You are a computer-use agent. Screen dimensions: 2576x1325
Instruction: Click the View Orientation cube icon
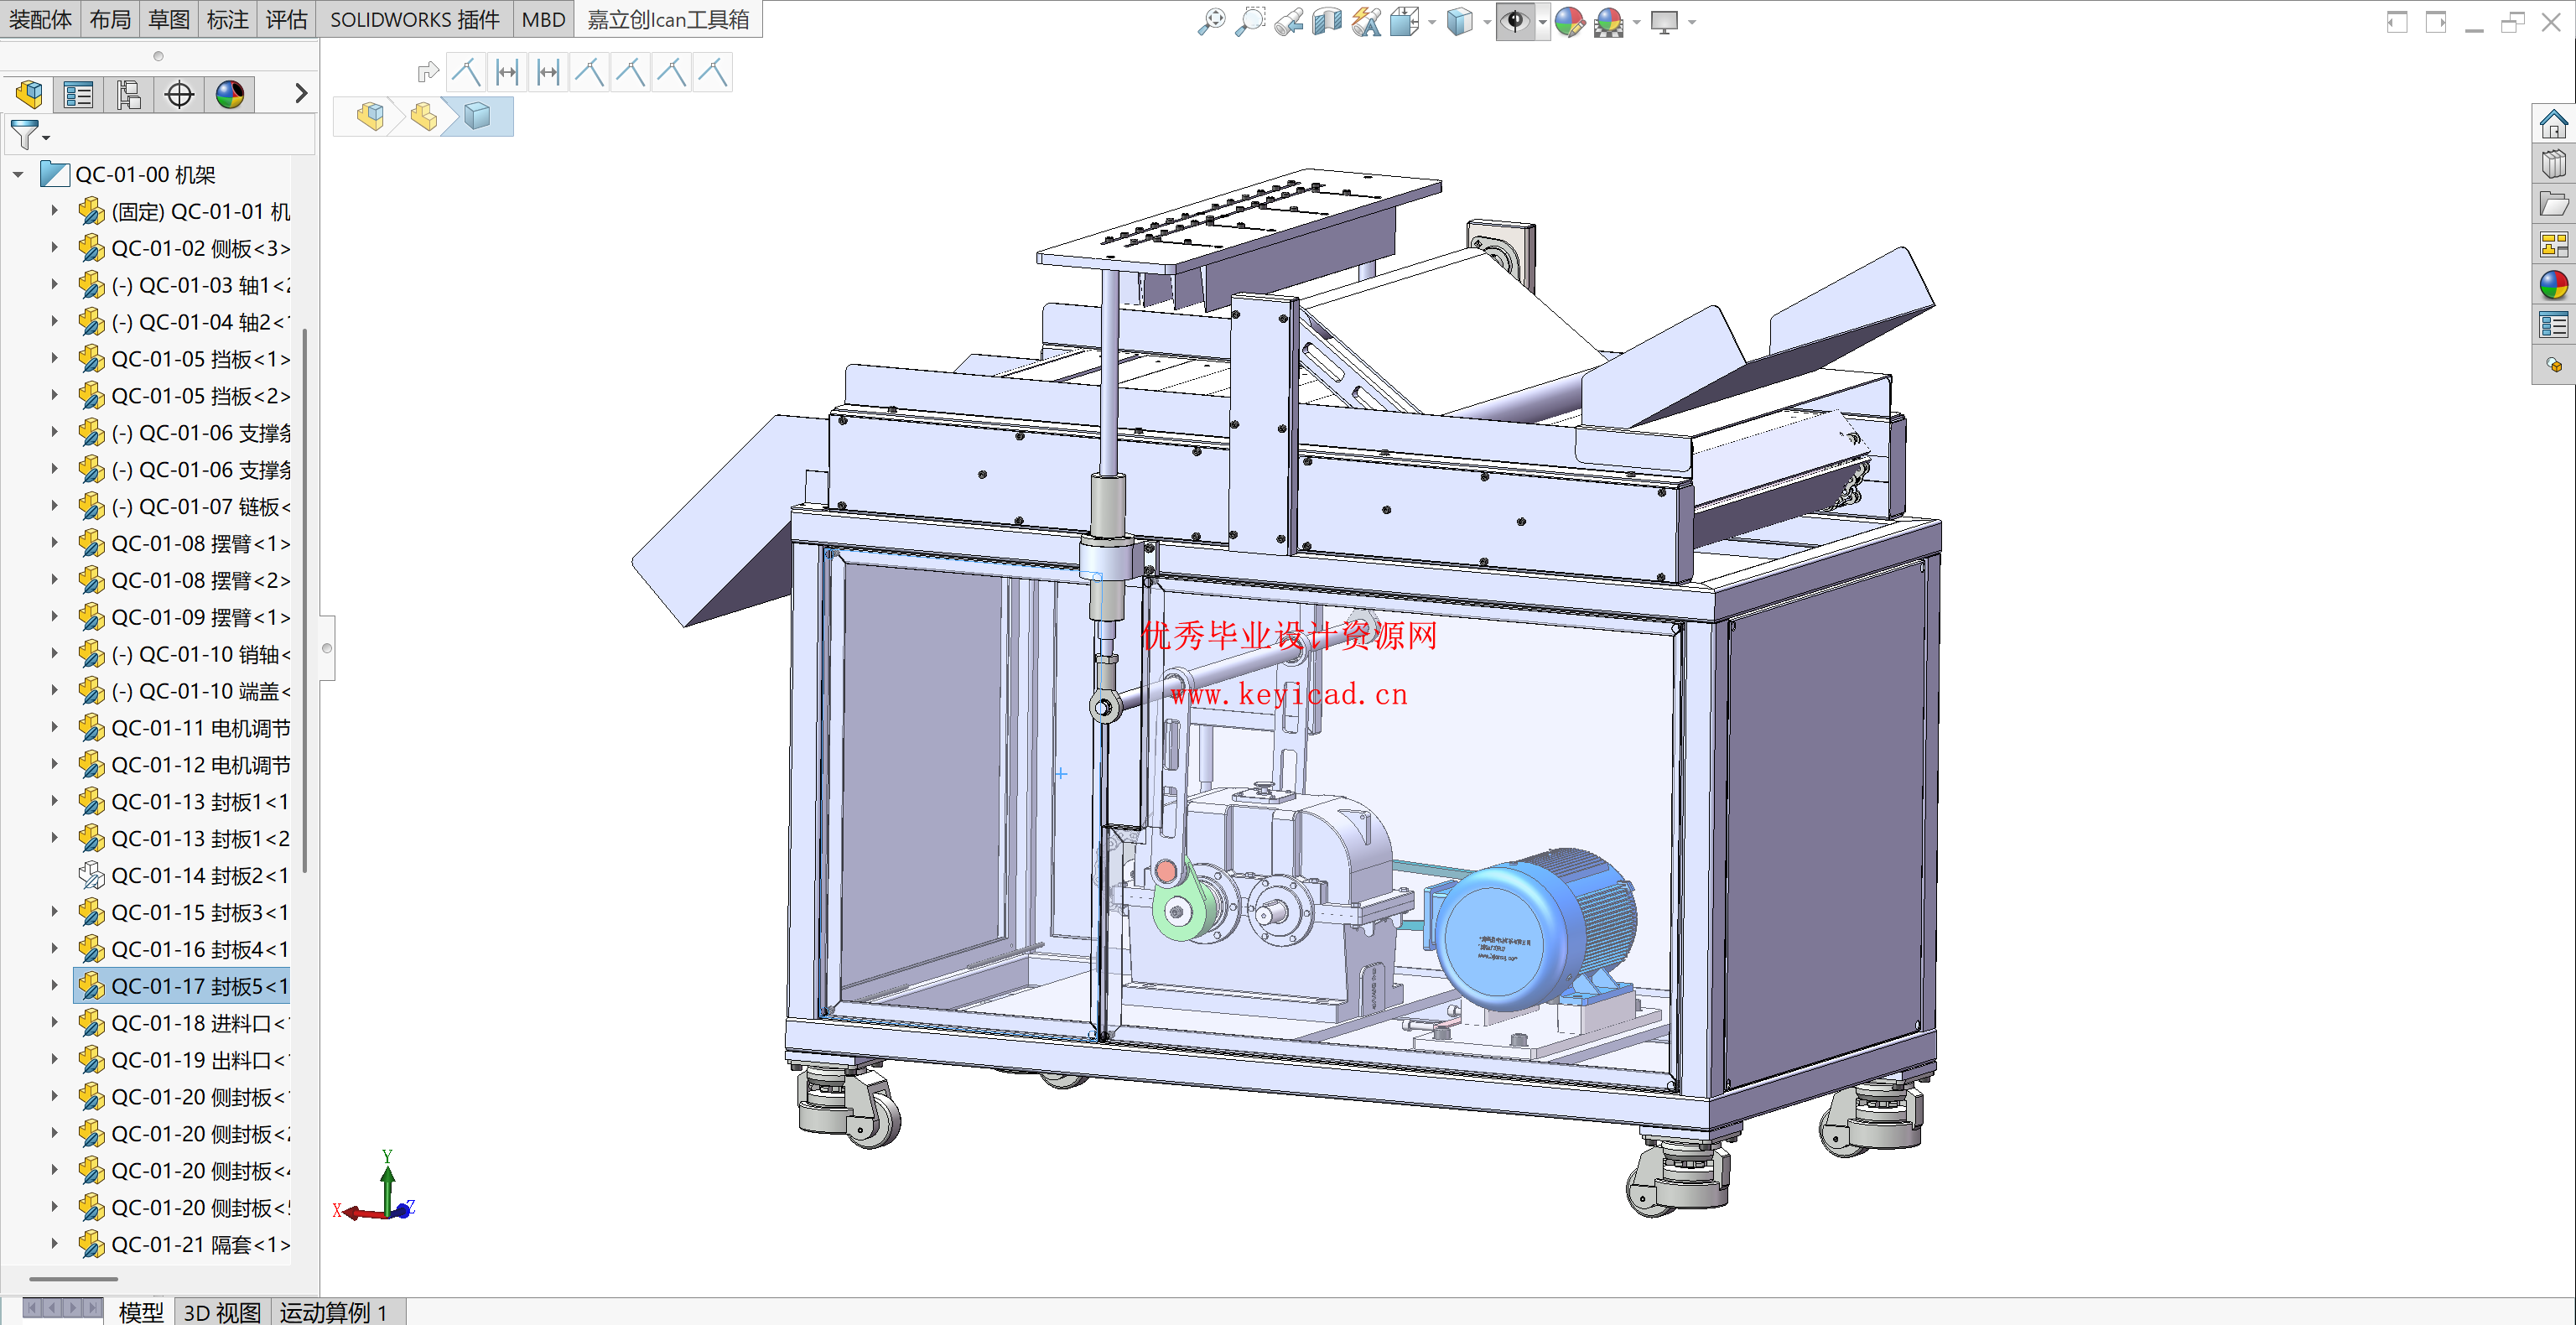click(x=1404, y=21)
